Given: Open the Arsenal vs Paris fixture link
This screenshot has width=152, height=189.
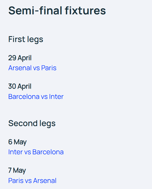Looking at the screenshot, I should point(32,68).
